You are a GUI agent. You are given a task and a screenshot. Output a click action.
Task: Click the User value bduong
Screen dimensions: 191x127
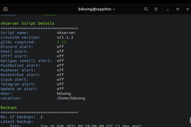(x=64, y=93)
